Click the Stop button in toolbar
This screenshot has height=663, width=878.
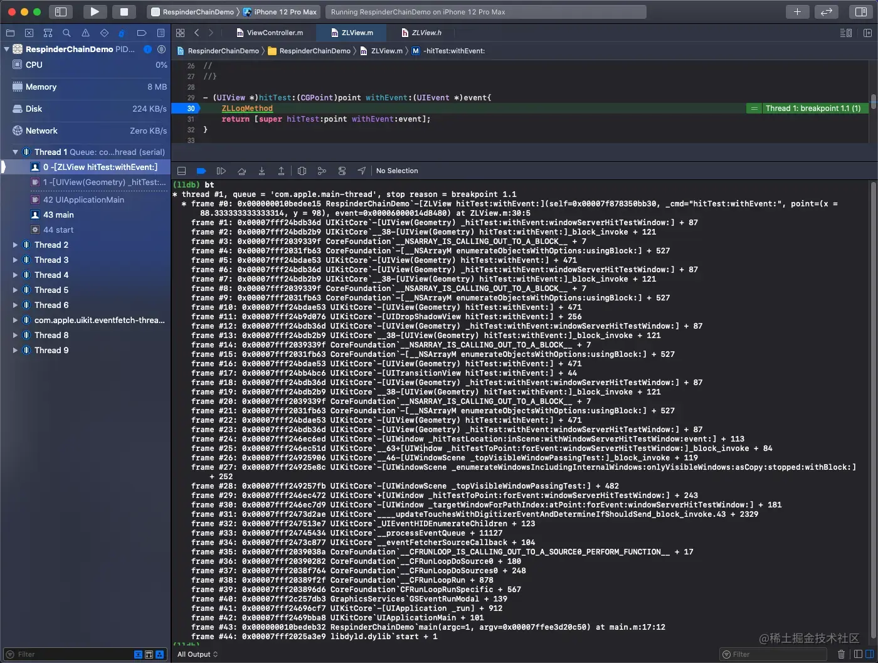click(x=124, y=11)
